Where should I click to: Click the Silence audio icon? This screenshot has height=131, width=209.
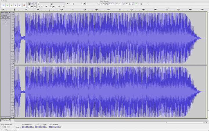113,4
